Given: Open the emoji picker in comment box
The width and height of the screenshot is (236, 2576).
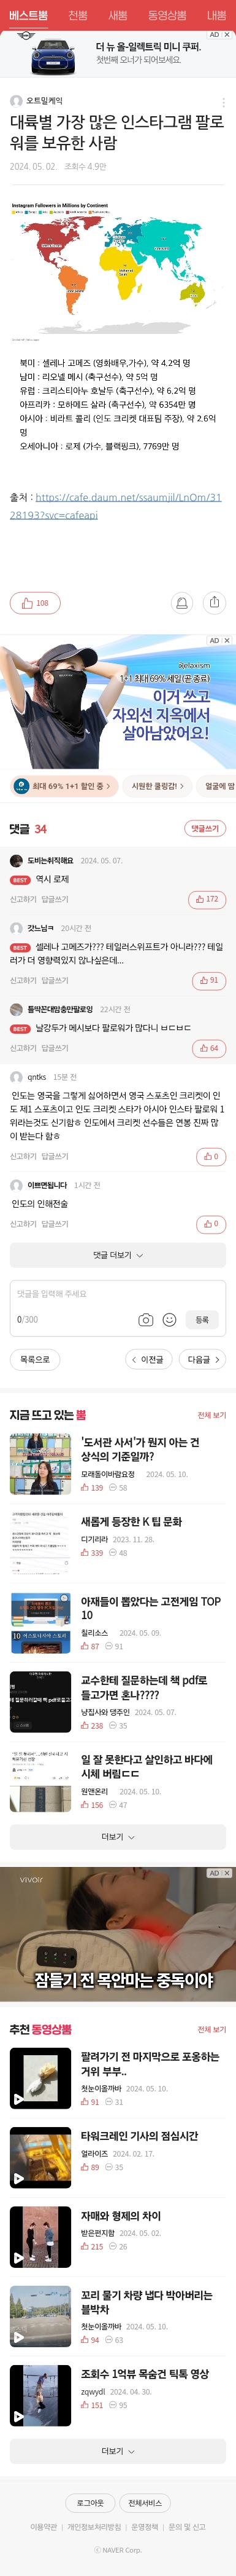Looking at the screenshot, I should [169, 1320].
